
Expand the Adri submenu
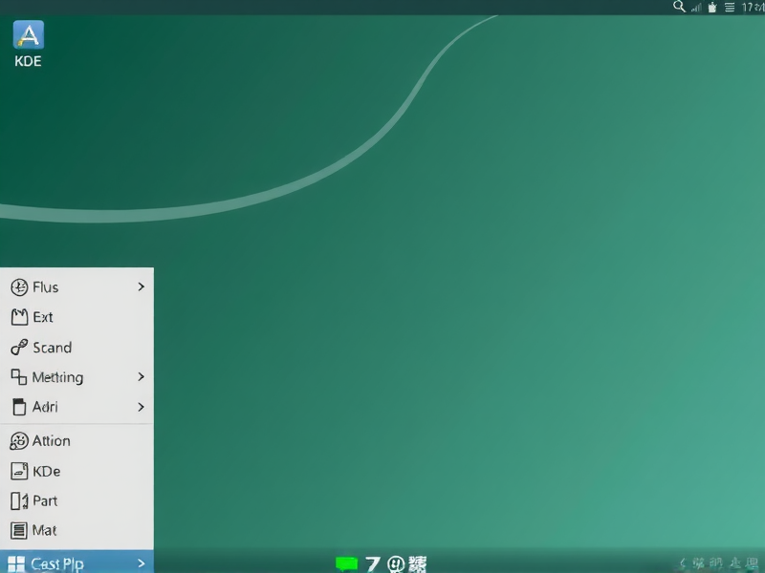(140, 407)
